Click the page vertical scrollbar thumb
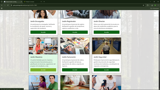This screenshot has width=160, height=90. [159, 52]
